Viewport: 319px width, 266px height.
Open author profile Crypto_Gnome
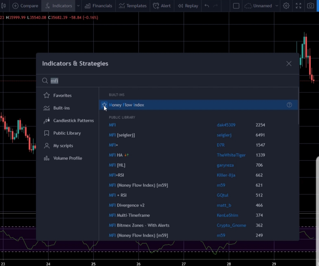[x=231, y=225]
